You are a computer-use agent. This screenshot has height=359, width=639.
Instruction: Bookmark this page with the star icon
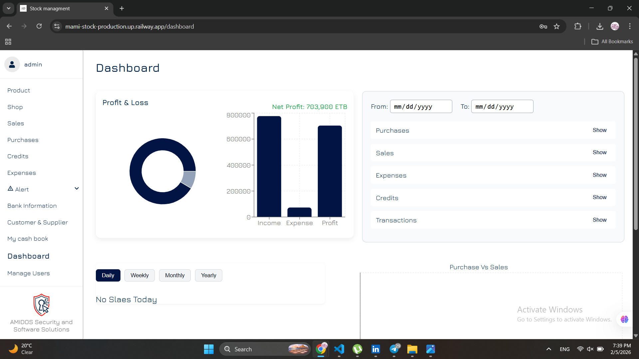[556, 26]
